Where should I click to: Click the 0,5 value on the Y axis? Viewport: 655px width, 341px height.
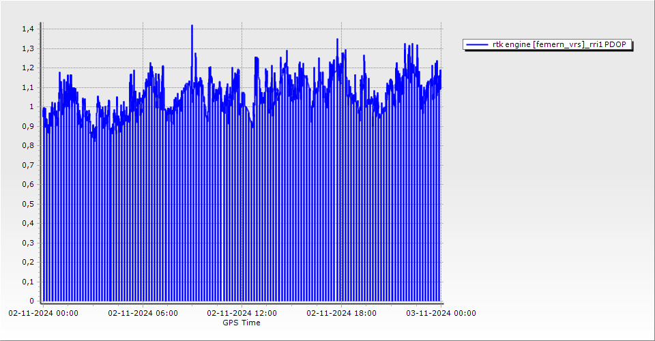27,204
